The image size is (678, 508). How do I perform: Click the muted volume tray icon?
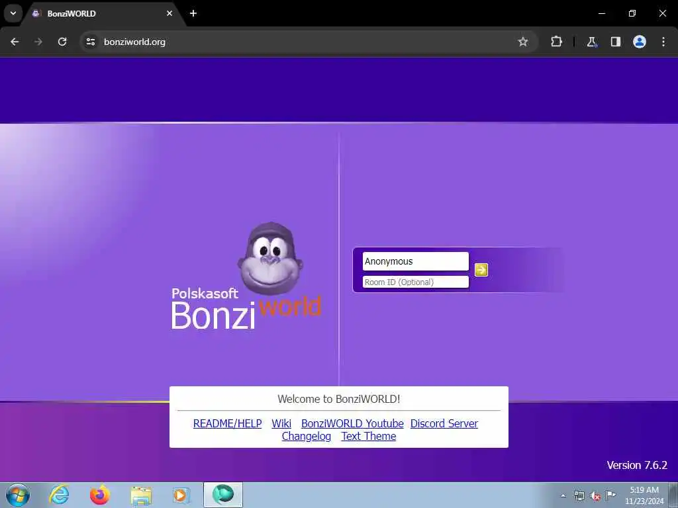coord(595,495)
